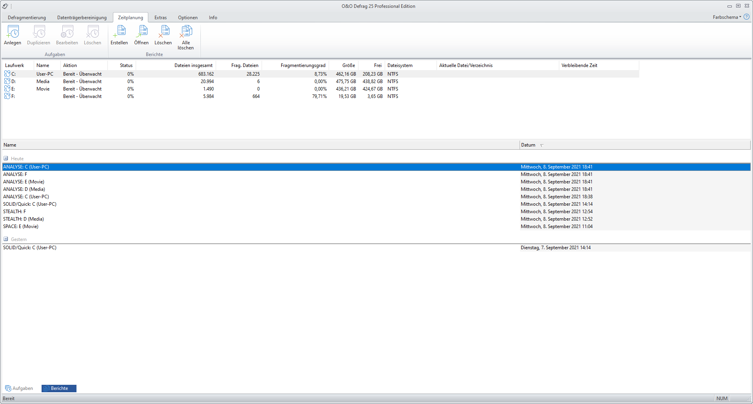The width and height of the screenshot is (753, 404).
Task: Click the O&O Defrag app icon in title bar
Action: click(x=5, y=6)
